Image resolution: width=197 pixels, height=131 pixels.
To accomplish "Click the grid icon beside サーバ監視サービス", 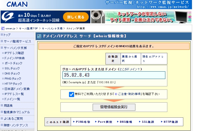I will pos(2,41).
